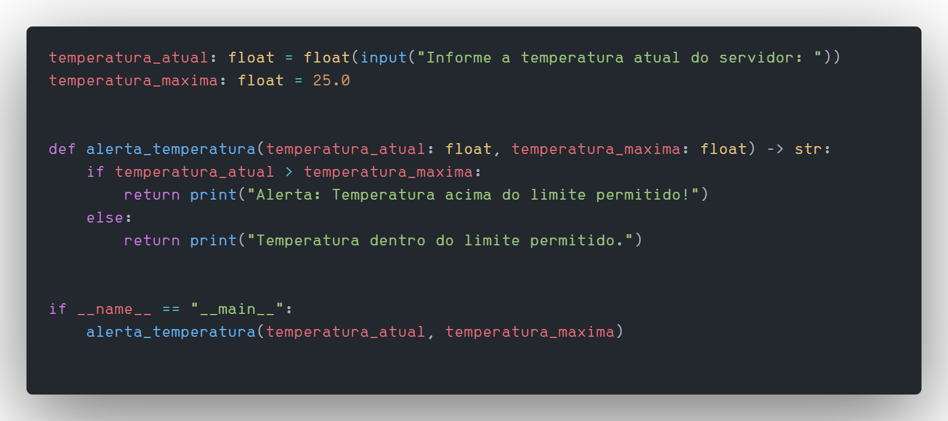Viewport: 948px width, 421px height.
Task: Click the 'else' keyword
Action: point(105,218)
